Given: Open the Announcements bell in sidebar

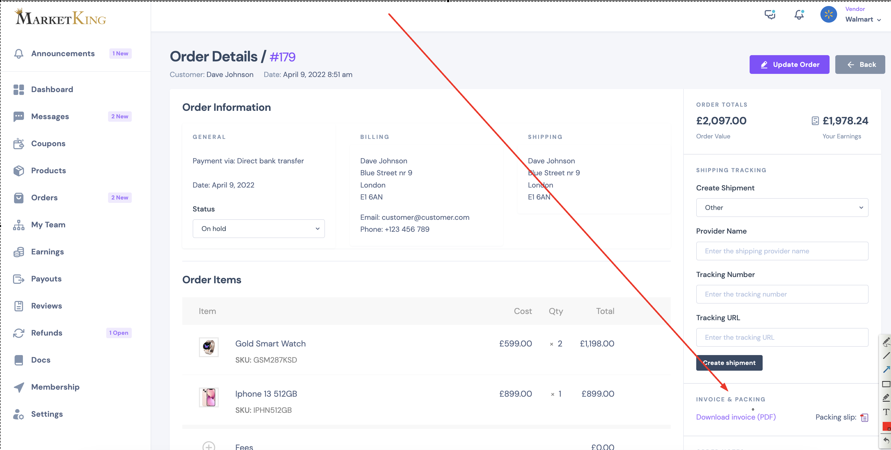Looking at the screenshot, I should (x=19, y=54).
